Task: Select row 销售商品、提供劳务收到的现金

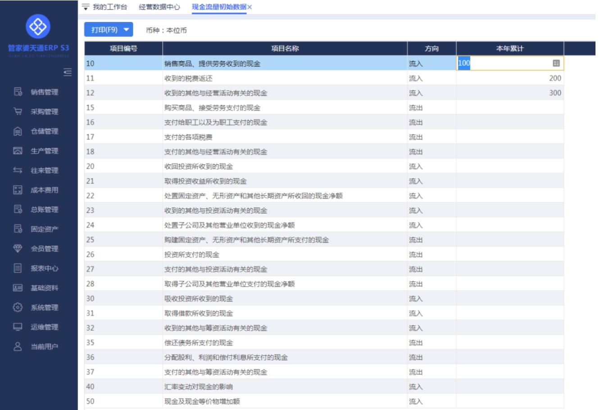Action: (324, 64)
